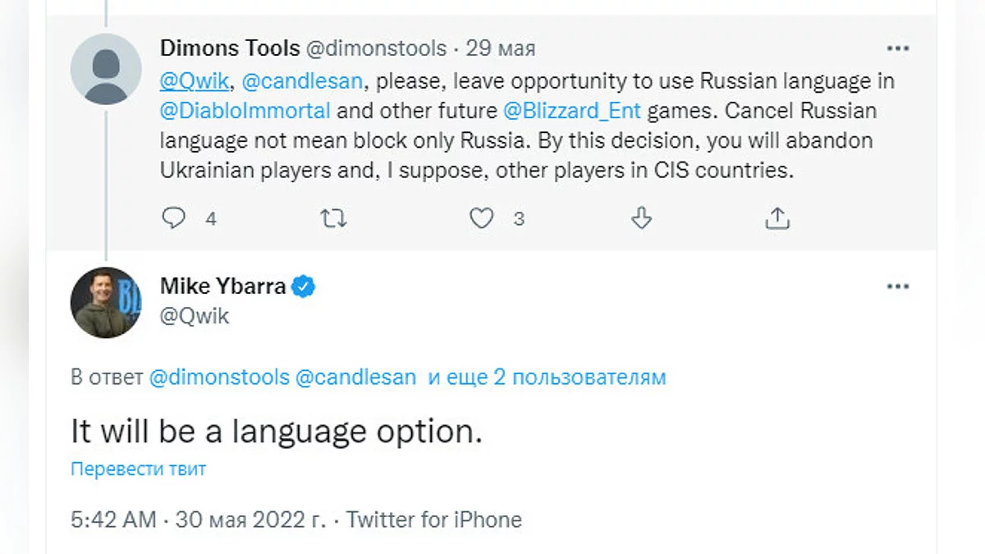Click the reply icon on Dimons Tools tweet

(175, 218)
